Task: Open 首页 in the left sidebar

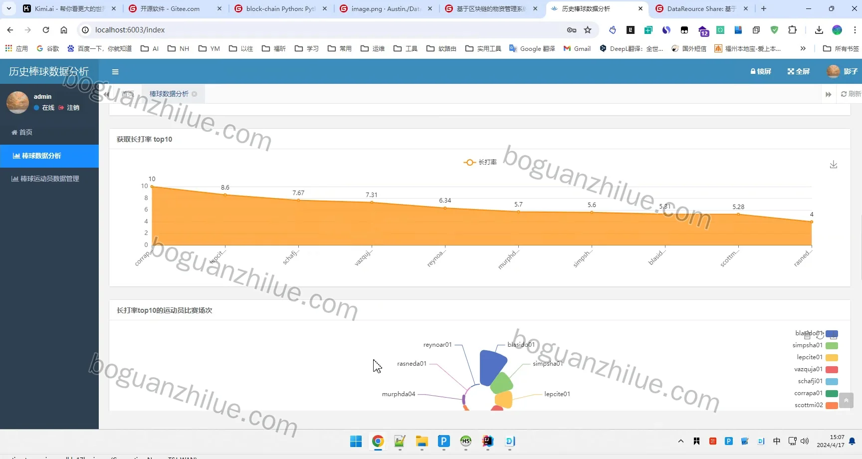Action: (49, 132)
